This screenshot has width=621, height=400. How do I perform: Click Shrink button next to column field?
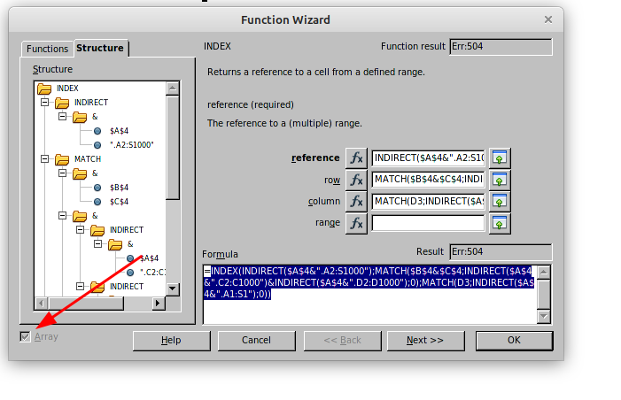(x=500, y=202)
